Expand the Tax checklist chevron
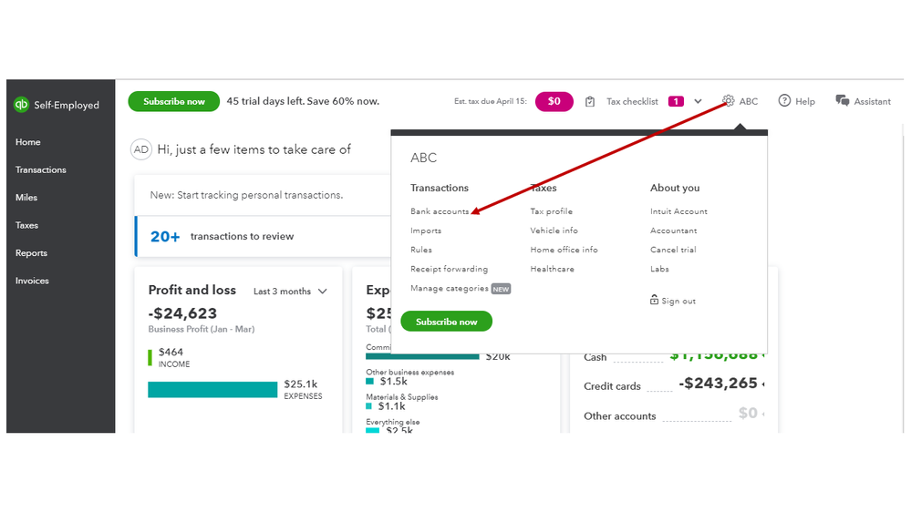911x512 pixels. point(698,102)
